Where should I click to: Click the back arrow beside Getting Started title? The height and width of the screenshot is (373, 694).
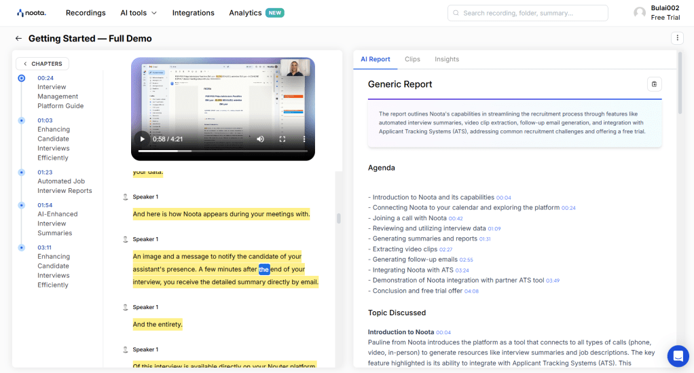[x=18, y=39]
